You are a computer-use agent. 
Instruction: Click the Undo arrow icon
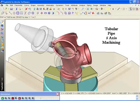tap(30, 9)
